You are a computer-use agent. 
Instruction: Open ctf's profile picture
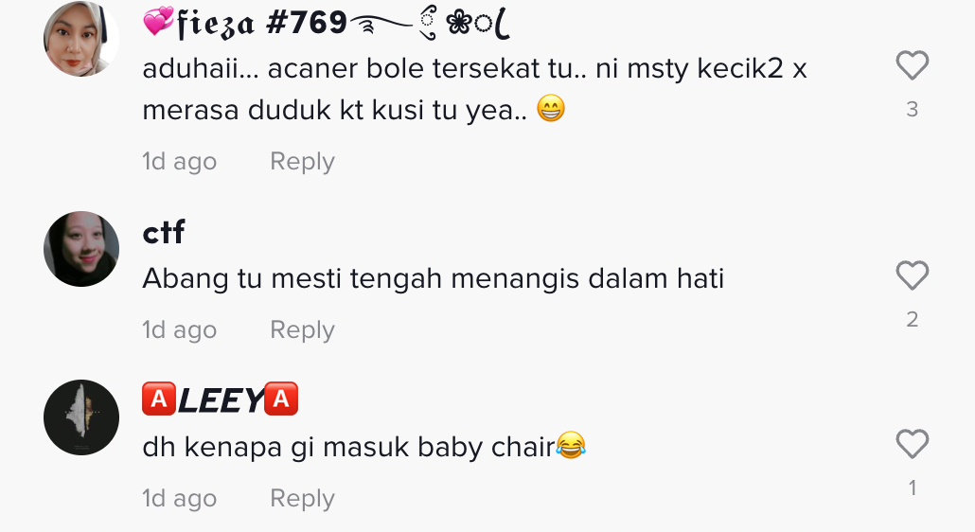click(x=80, y=249)
